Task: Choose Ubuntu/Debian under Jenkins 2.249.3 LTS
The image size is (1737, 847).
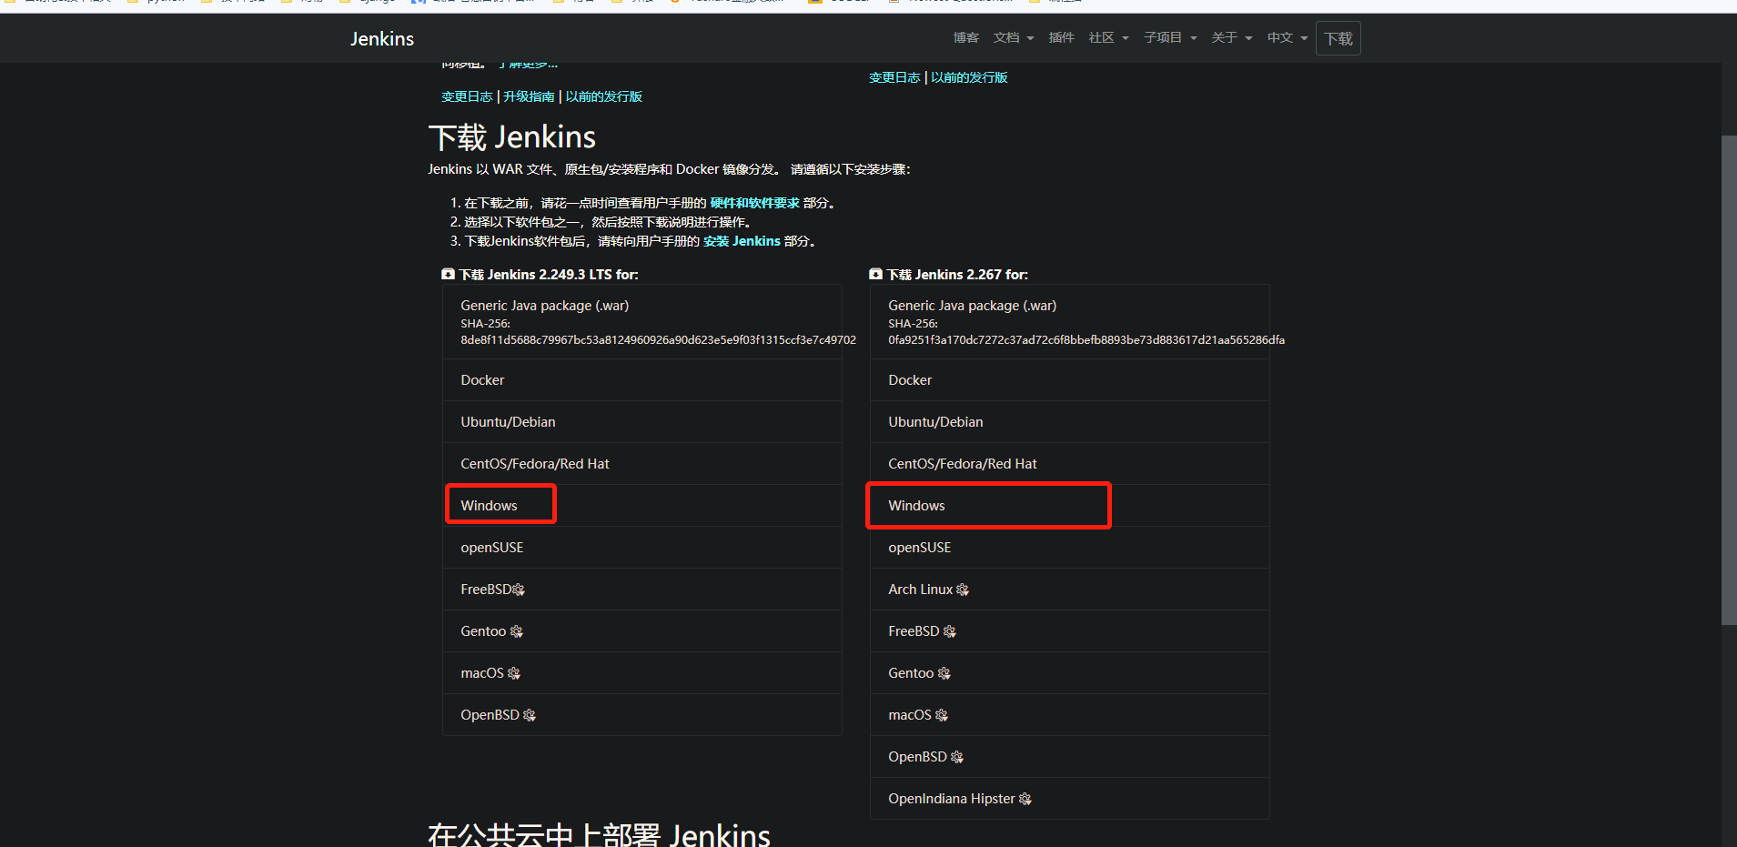Action: click(x=642, y=422)
